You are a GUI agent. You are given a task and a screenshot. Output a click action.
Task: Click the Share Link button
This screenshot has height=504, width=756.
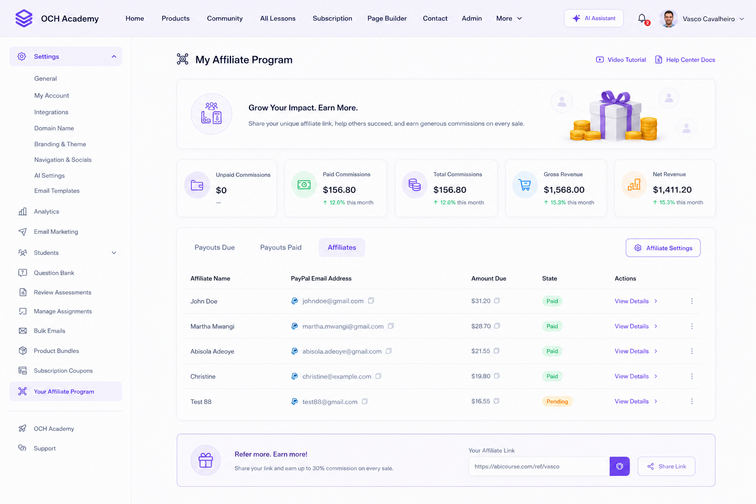[x=666, y=466]
